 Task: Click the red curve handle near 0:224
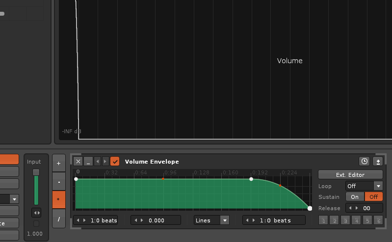click(x=280, y=186)
